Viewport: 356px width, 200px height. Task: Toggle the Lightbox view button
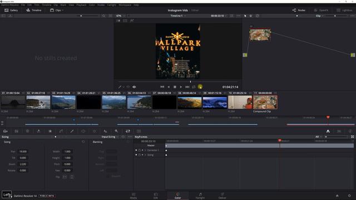coord(344,10)
